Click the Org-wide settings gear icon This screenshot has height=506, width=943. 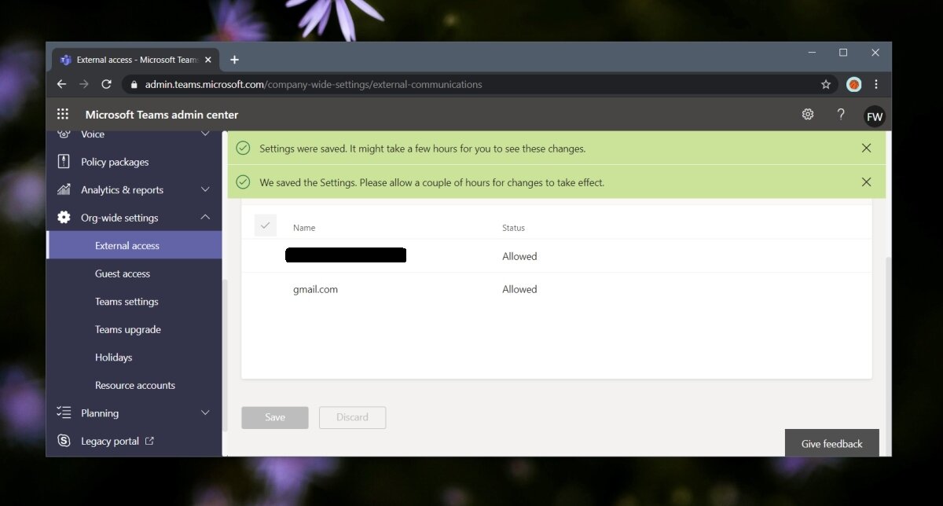[x=64, y=218]
